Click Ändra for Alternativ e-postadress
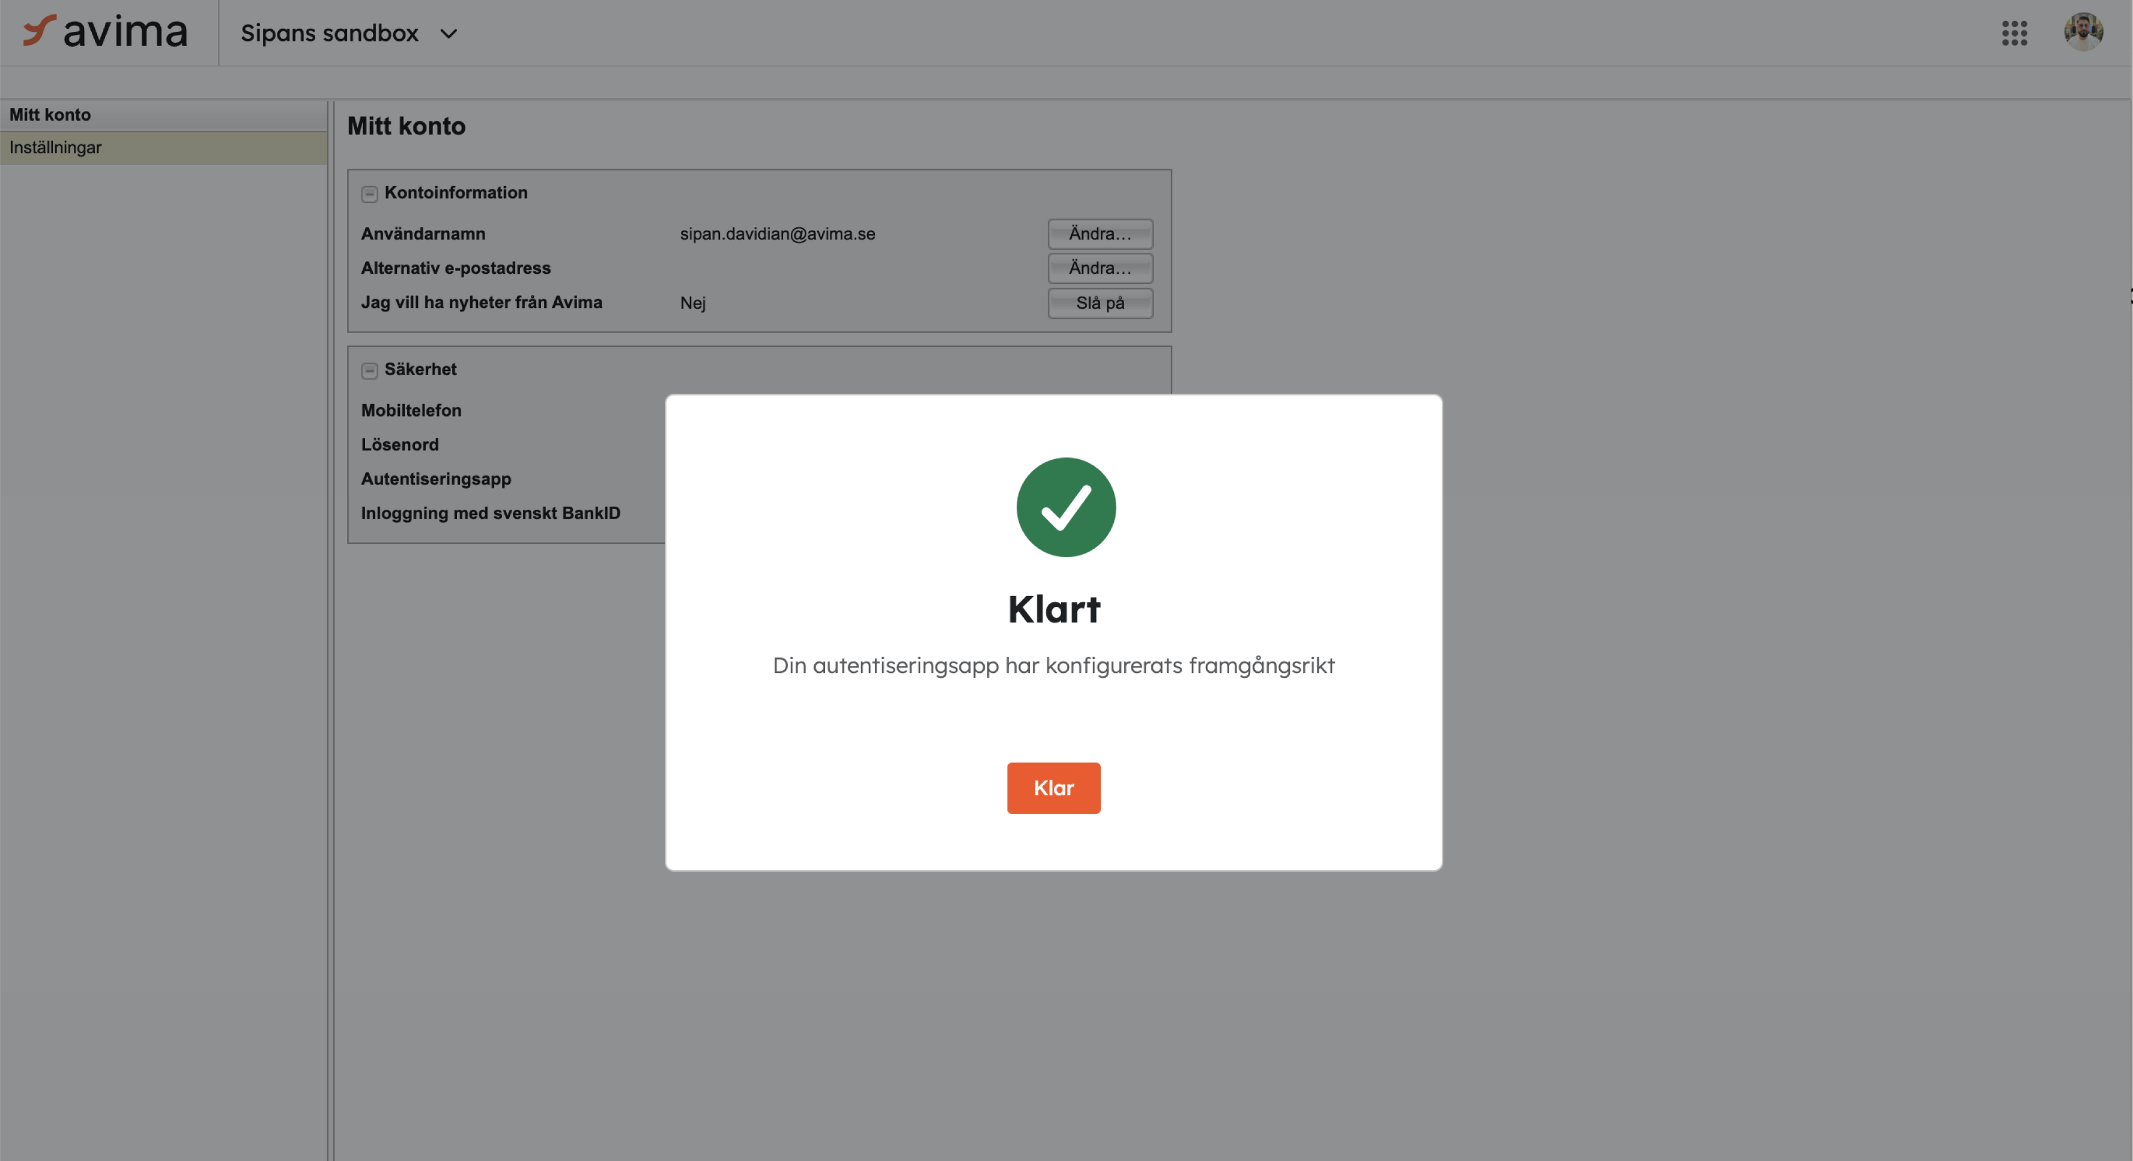 (1100, 268)
